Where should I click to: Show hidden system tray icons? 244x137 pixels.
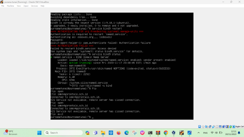(x=199, y=133)
